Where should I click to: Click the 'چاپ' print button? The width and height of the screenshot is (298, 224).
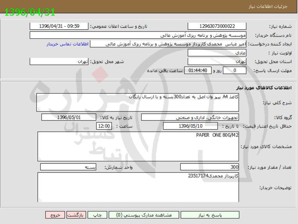point(97,215)
